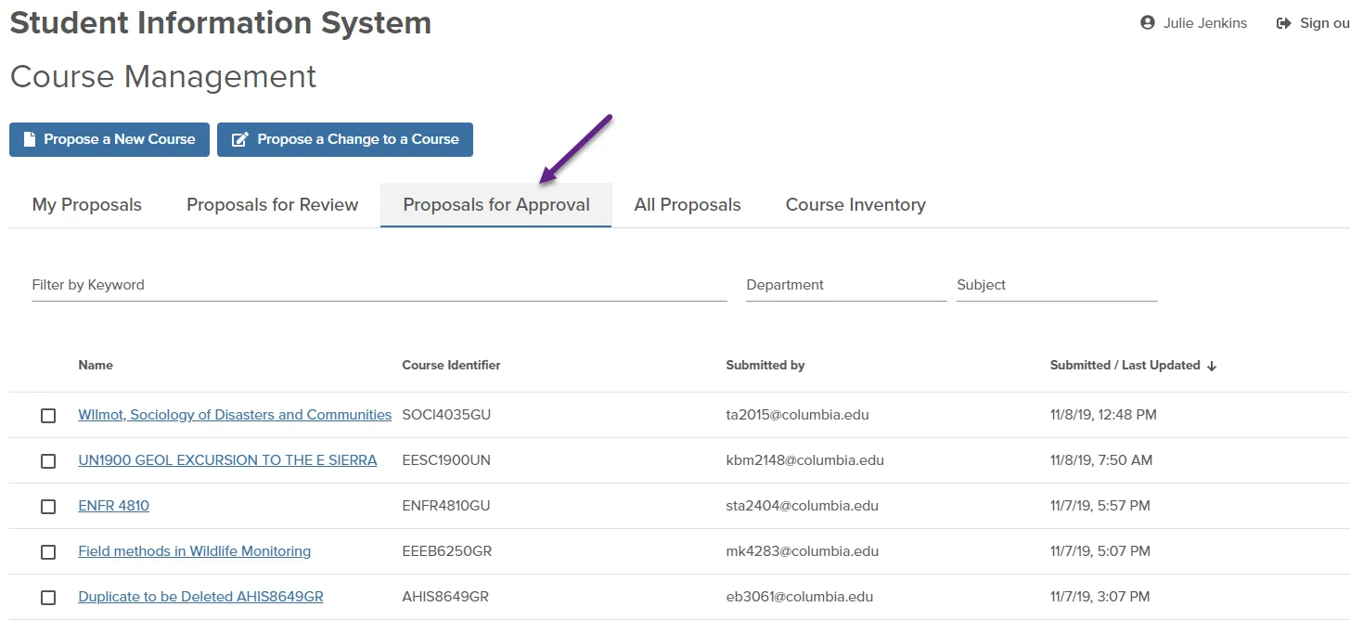Open the Department filter dropdown
The height and width of the screenshot is (620, 1350).
(x=846, y=285)
